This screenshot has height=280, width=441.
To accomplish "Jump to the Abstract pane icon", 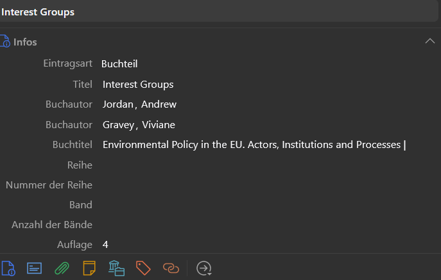I will click(34, 268).
